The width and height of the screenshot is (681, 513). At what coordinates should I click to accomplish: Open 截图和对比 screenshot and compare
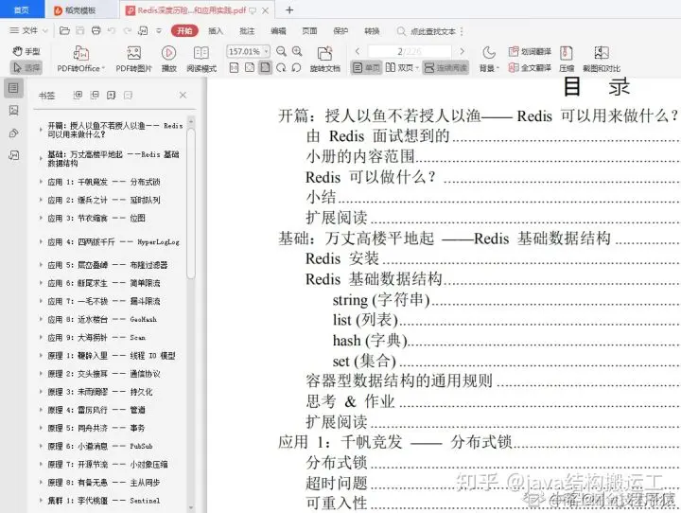(602, 59)
